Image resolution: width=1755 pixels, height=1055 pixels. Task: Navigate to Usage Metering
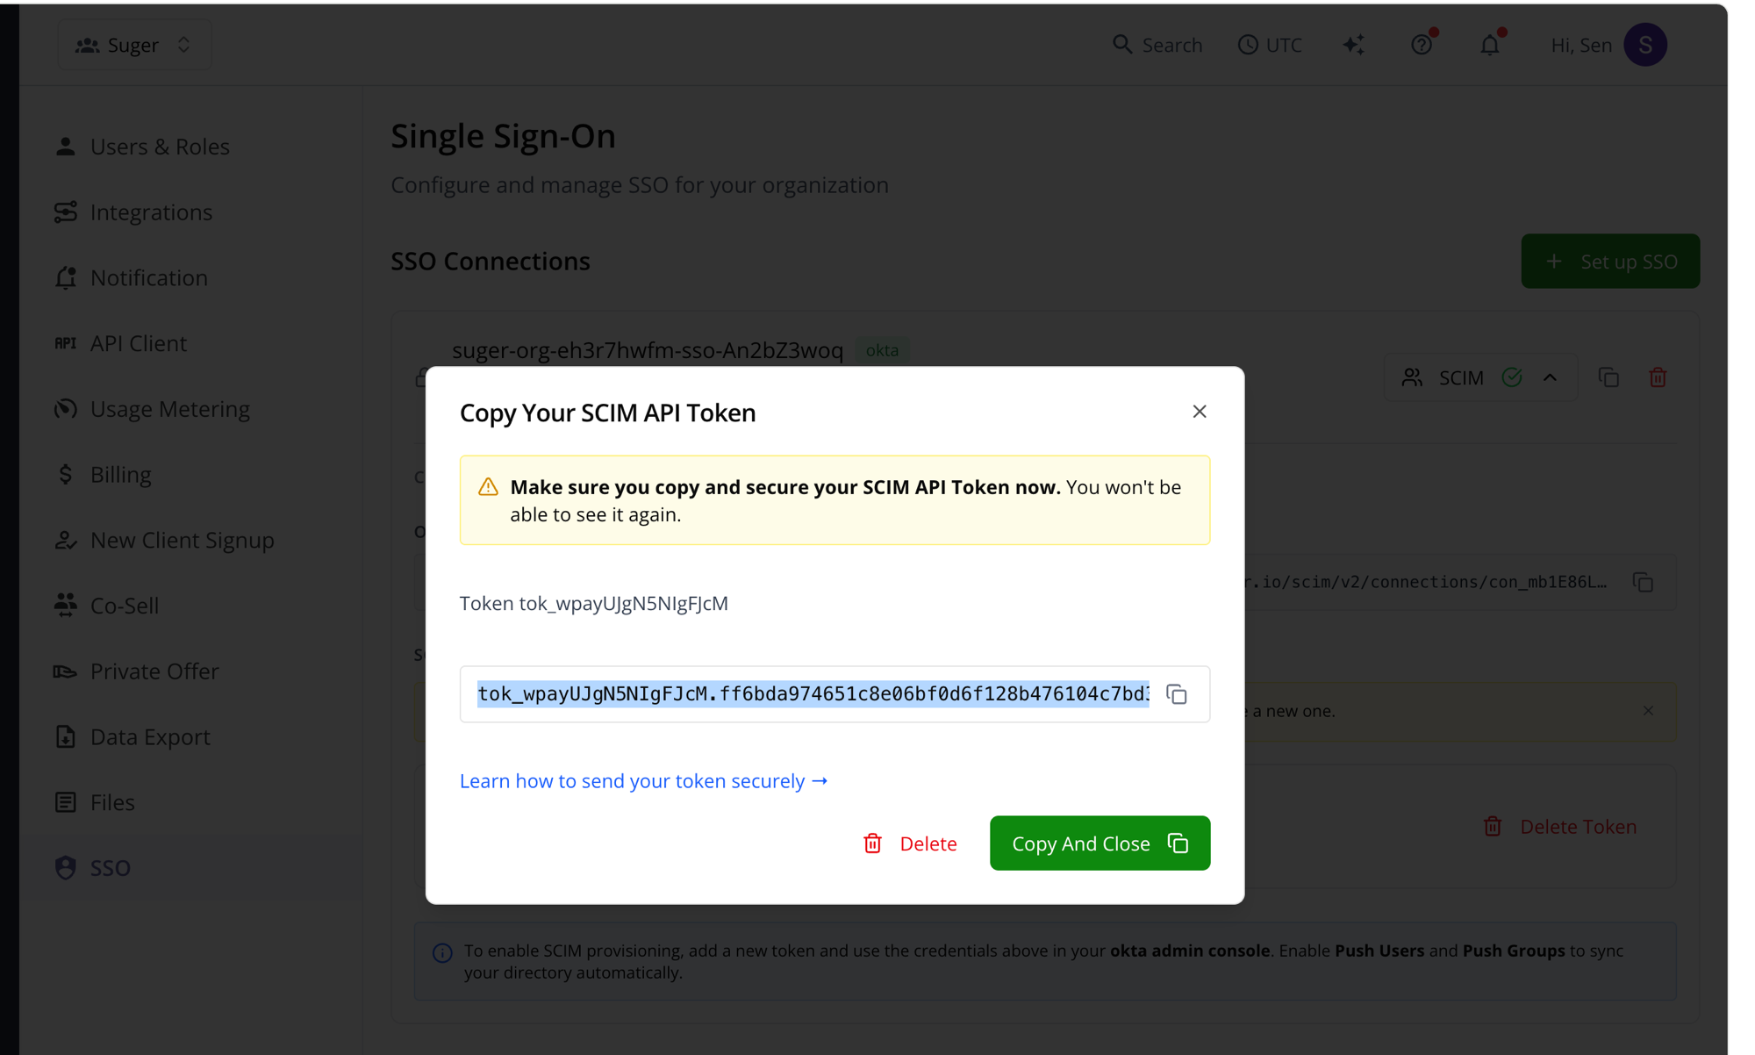point(169,409)
